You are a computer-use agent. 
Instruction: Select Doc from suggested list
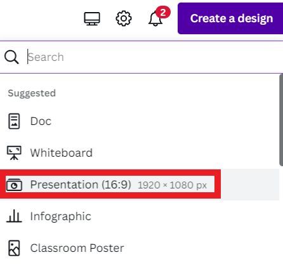(140, 121)
